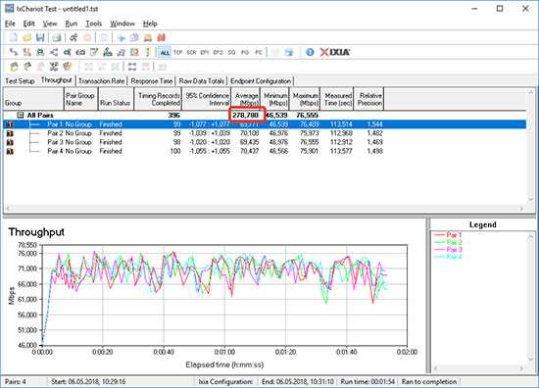Click the Timing Records Completed column header
The height and width of the screenshot is (388, 539).
click(x=158, y=99)
